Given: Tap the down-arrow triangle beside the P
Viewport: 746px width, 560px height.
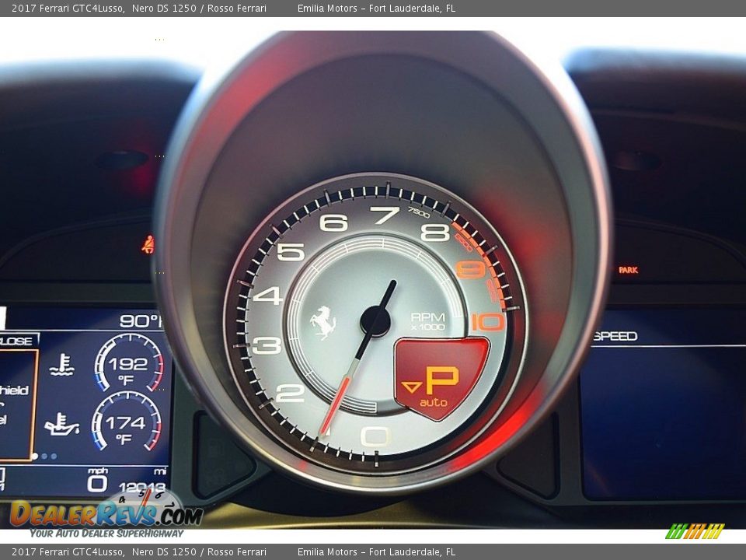Looking at the screenshot, I should point(411,387).
